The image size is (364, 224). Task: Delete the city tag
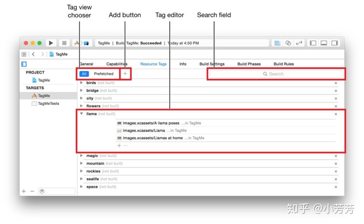pyautogui.click(x=336, y=99)
